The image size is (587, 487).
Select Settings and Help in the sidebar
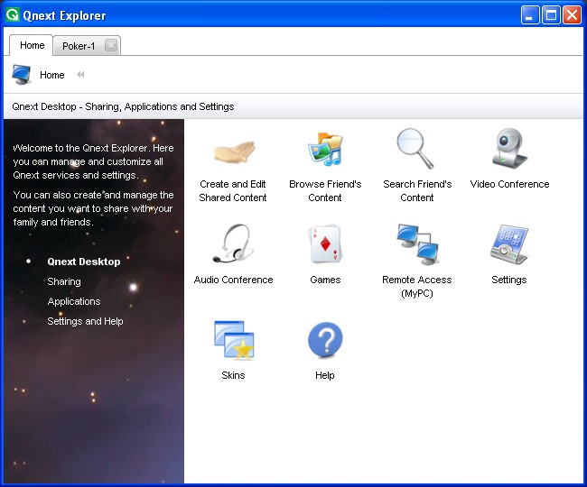pyautogui.click(x=85, y=321)
